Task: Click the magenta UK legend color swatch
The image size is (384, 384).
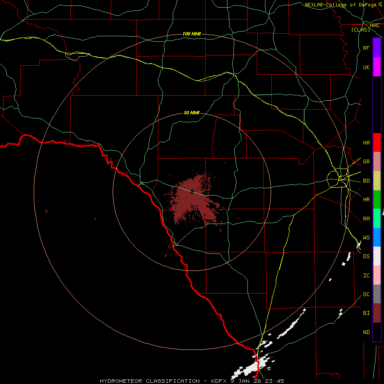Action: pyautogui.click(x=377, y=67)
